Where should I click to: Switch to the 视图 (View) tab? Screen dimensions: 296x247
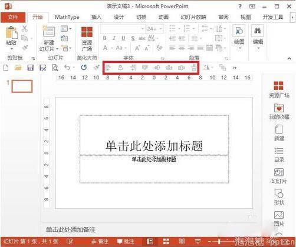pyautogui.click(x=245, y=17)
